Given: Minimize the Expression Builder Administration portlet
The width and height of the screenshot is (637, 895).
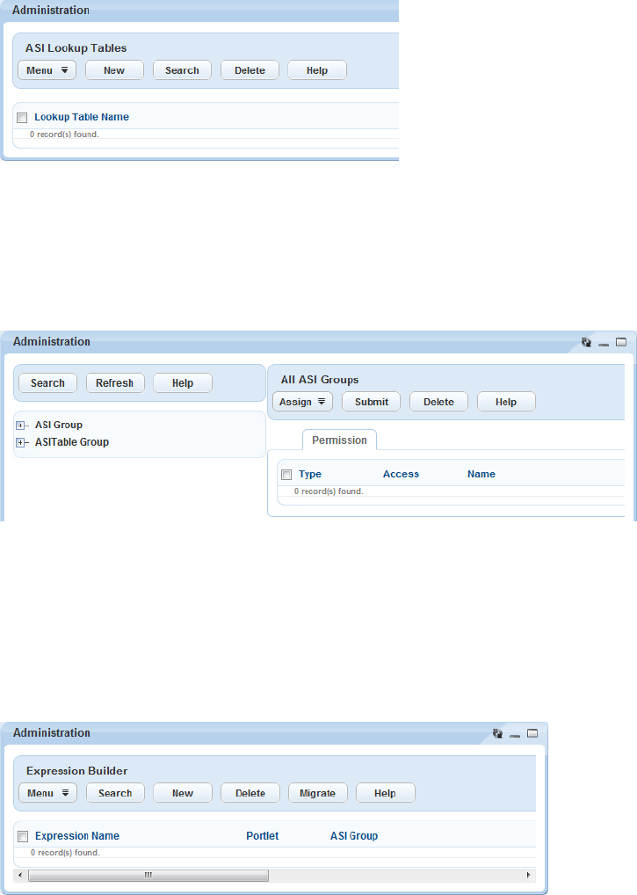Looking at the screenshot, I should [x=514, y=736].
